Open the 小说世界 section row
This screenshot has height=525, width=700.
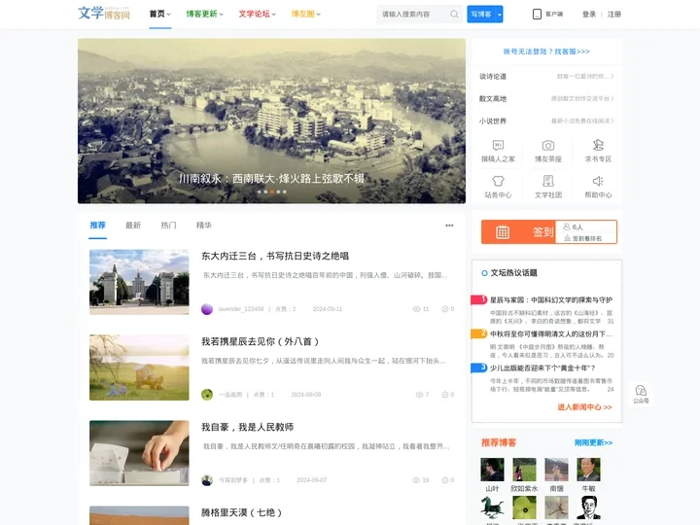click(x=546, y=121)
